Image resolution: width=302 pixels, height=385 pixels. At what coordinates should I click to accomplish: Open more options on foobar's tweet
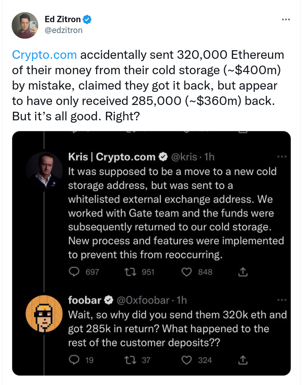point(282,300)
